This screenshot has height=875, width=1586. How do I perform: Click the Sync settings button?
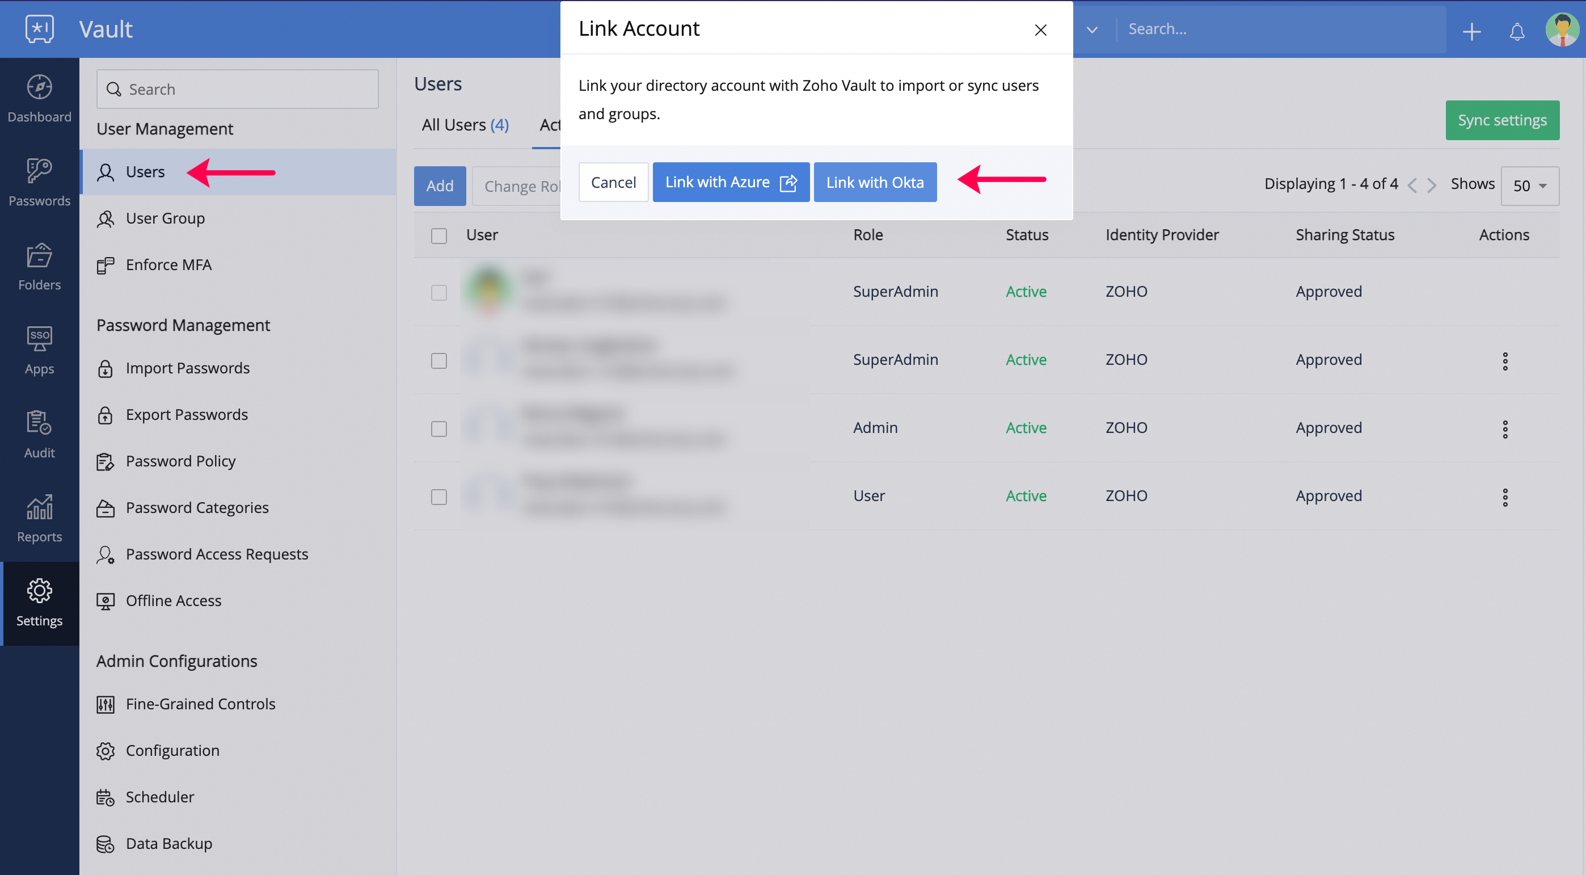click(x=1502, y=120)
